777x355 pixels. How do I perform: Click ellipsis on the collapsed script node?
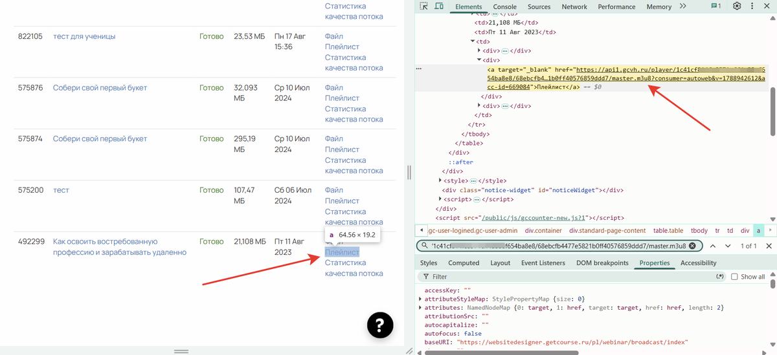(478, 200)
